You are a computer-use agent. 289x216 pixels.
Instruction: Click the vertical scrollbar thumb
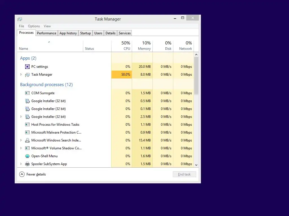point(196,76)
